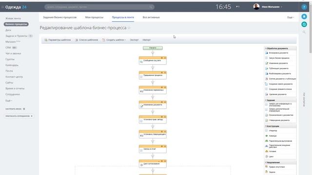Open settings of Изменение переменных activity
312x175 pixels.
[x=162, y=87]
